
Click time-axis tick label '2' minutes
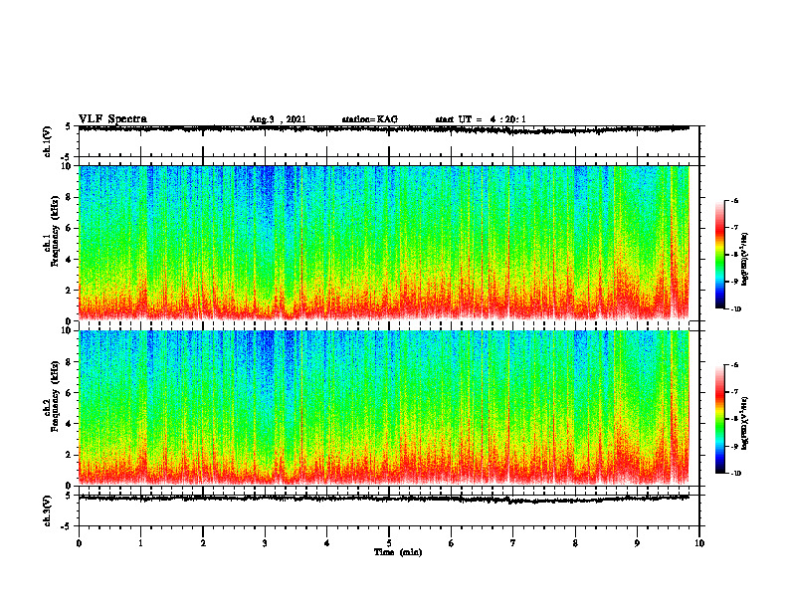pos(203,543)
